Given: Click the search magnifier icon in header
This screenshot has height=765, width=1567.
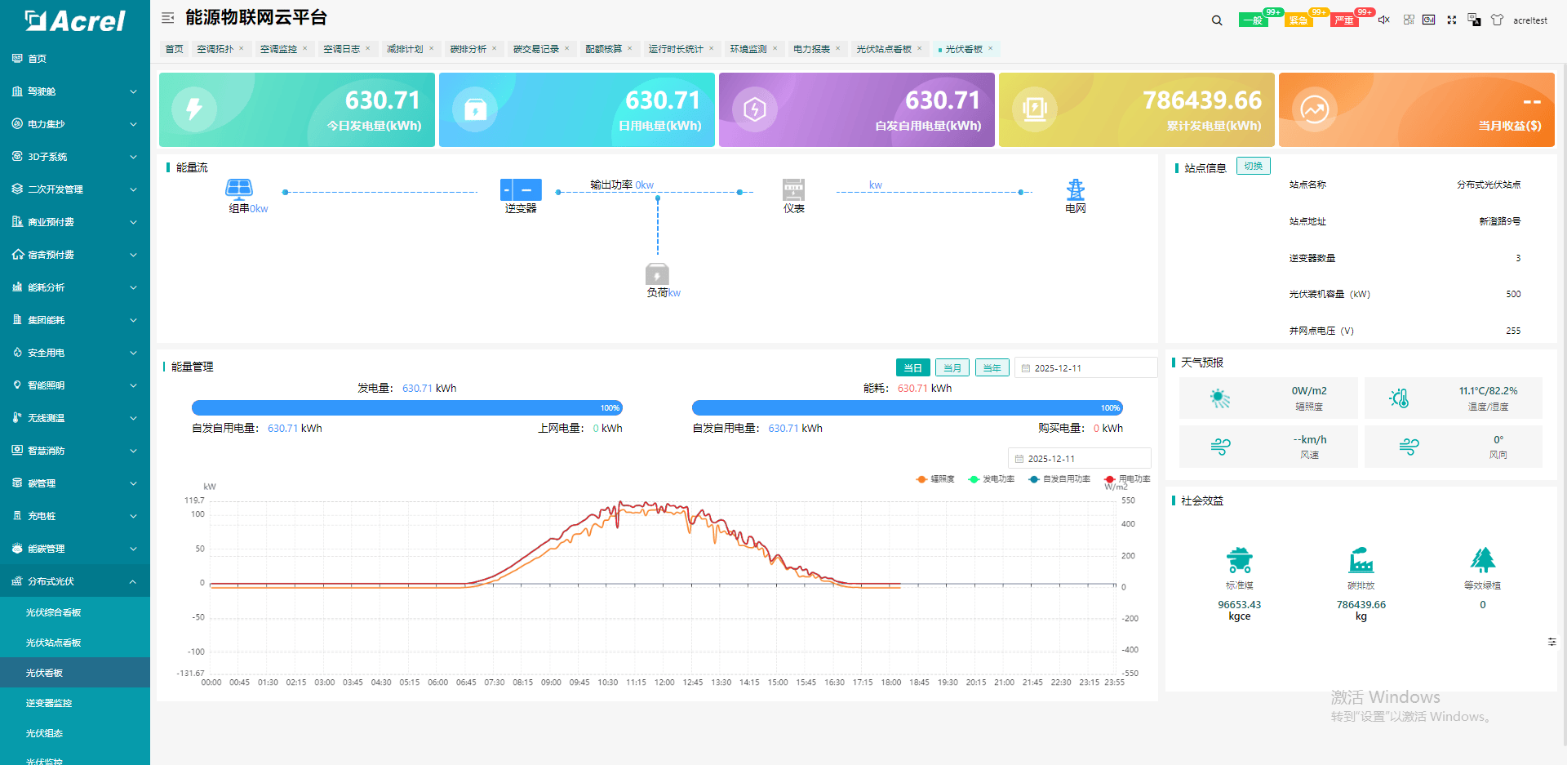Looking at the screenshot, I should click(x=1217, y=20).
